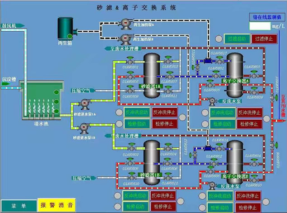Stop backwash for ion exchanger A (反冲洗停止)
This screenshot has width=287, height=213.
coord(250,112)
